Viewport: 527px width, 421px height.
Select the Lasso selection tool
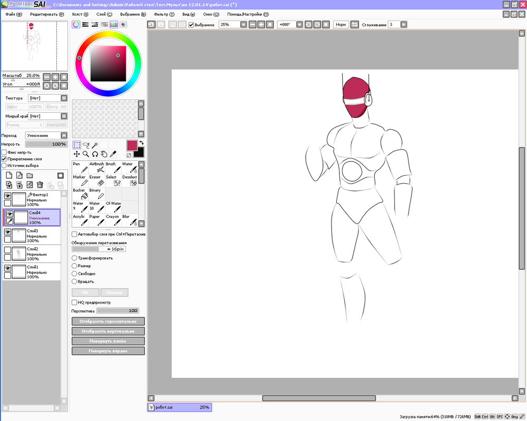[86, 145]
